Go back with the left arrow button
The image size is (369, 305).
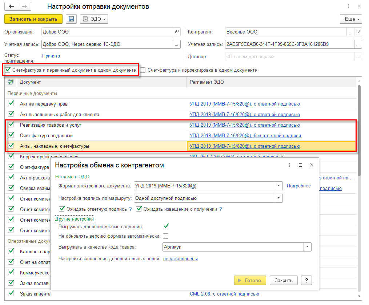[x=11, y=6]
